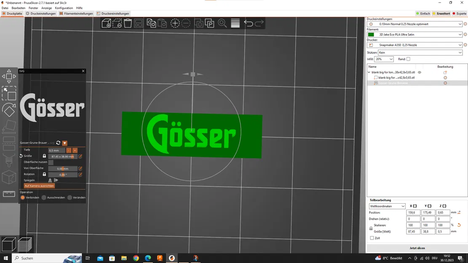Click the Add object toolbar icon
Viewport: 468px width, 263px height.
106,23
